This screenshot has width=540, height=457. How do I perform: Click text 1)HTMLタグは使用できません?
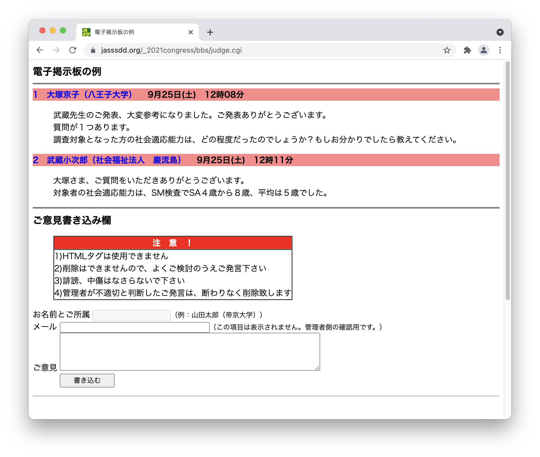coord(111,256)
